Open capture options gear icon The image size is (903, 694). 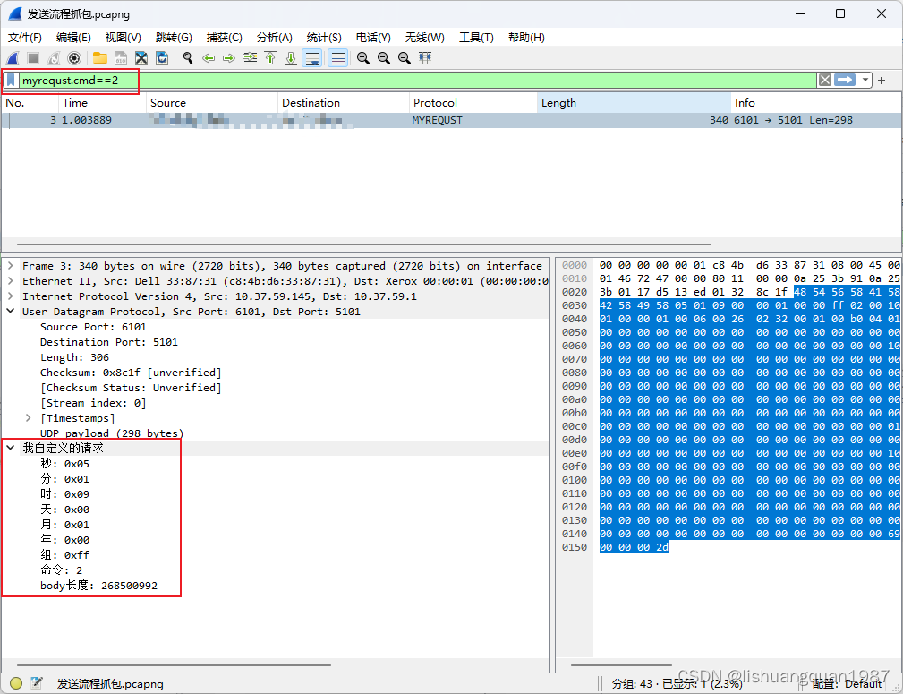(74, 58)
